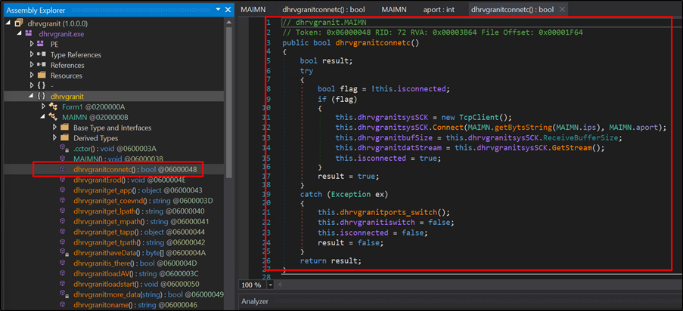Expand the Resources folder node
Image resolution: width=683 pixels, height=311 pixels.
pyautogui.click(x=31, y=75)
